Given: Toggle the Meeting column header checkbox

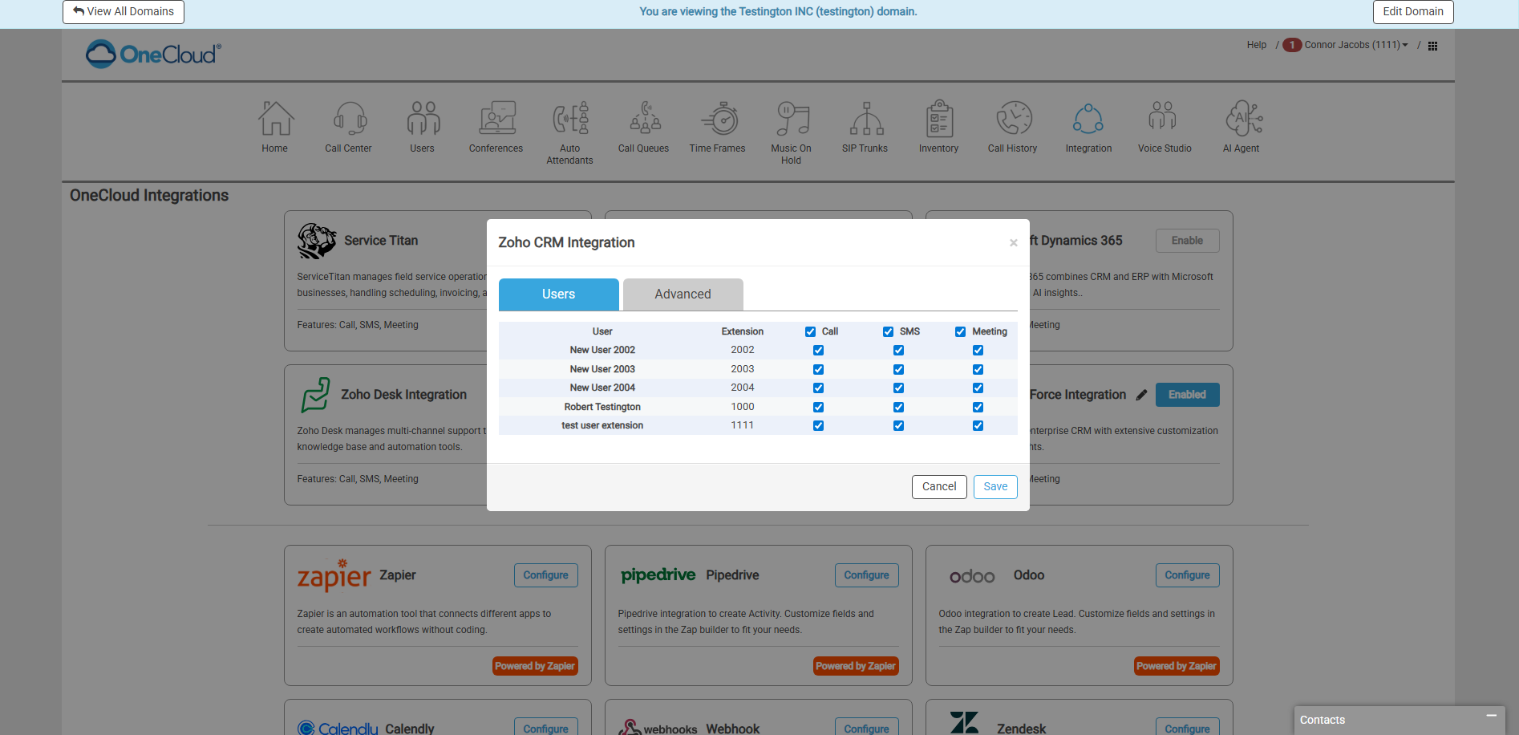Looking at the screenshot, I should pyautogui.click(x=960, y=331).
